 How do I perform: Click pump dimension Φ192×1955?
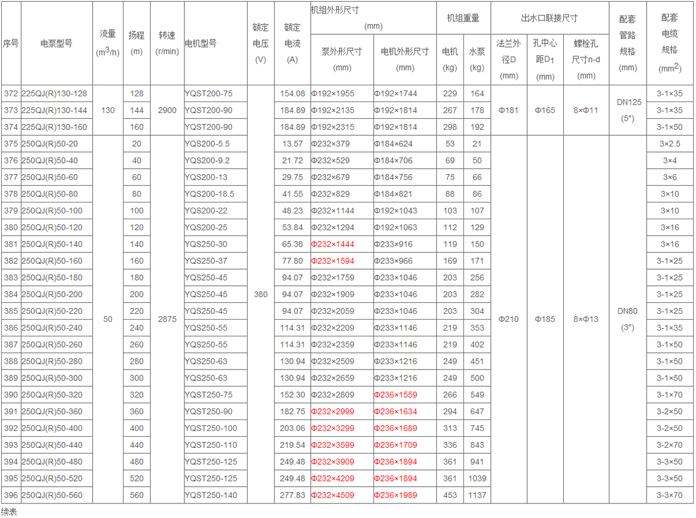[332, 93]
